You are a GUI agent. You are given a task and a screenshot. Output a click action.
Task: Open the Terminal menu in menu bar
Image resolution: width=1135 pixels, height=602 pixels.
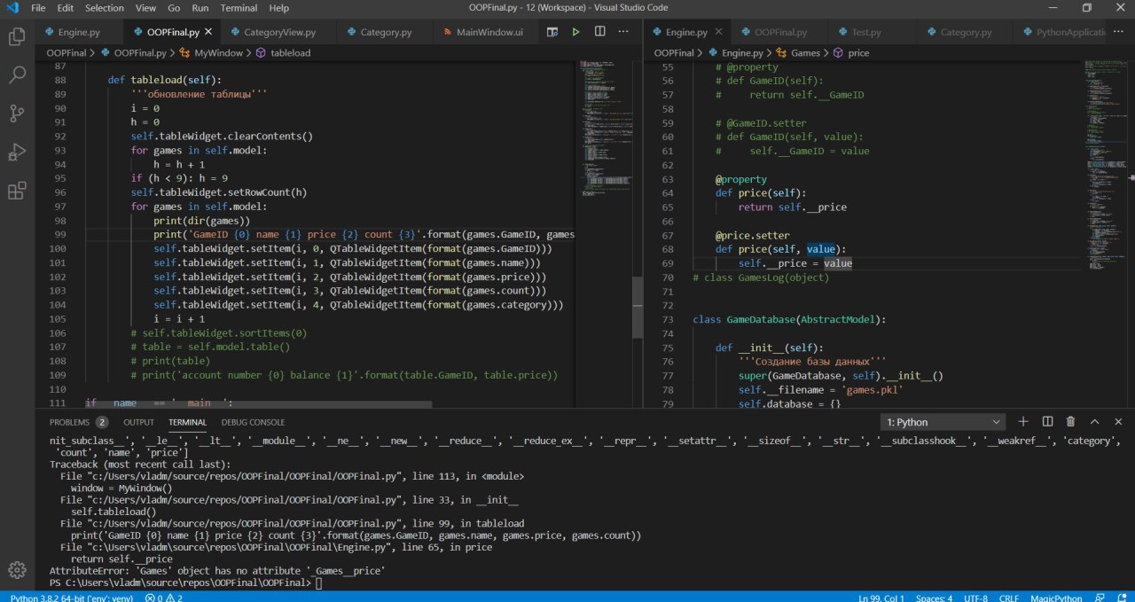239,8
